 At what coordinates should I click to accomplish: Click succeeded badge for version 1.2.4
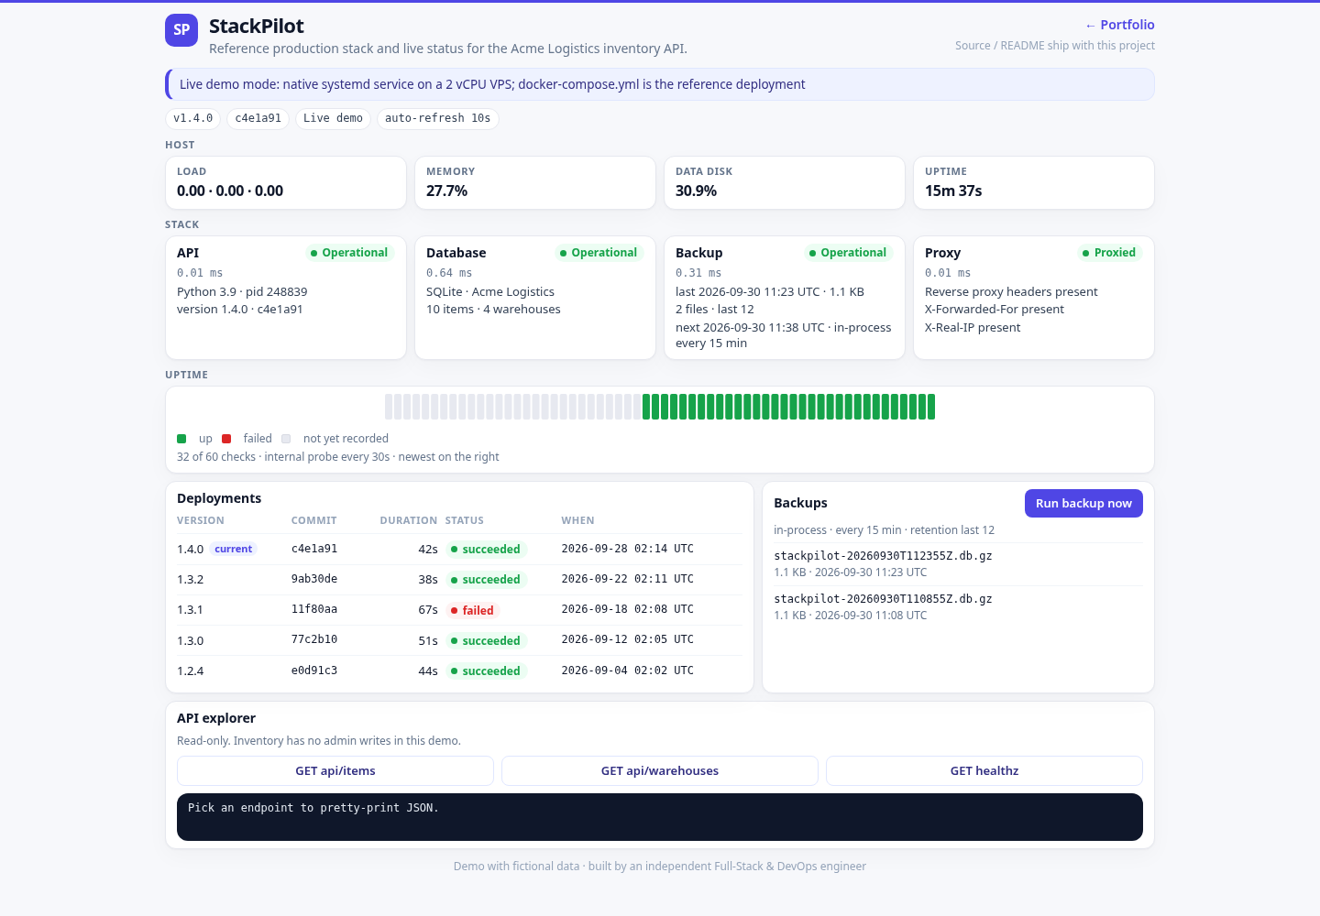(x=486, y=671)
